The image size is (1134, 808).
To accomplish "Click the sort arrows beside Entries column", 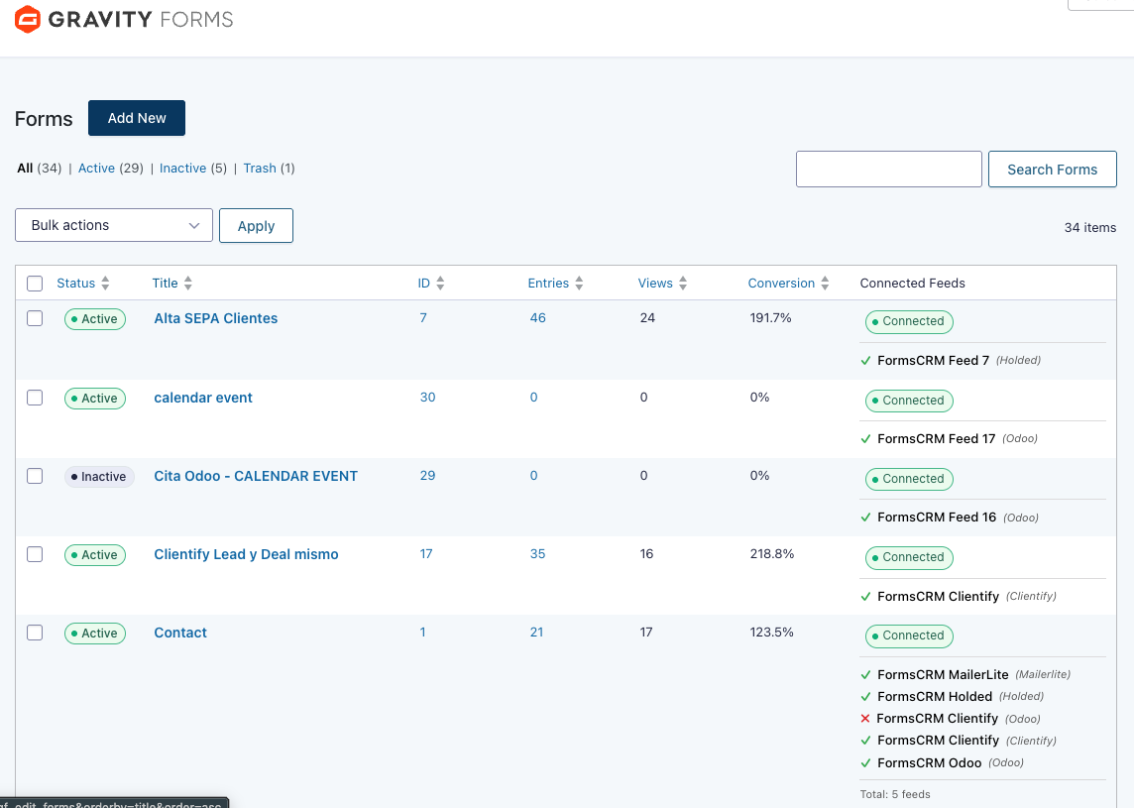I will click(x=579, y=284).
